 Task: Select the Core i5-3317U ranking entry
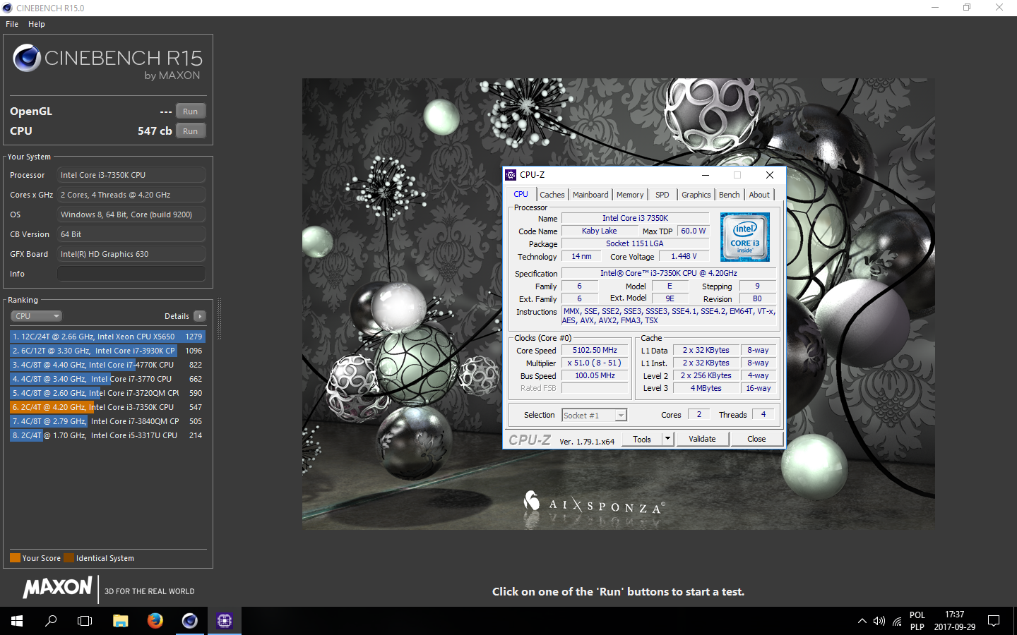click(x=107, y=435)
